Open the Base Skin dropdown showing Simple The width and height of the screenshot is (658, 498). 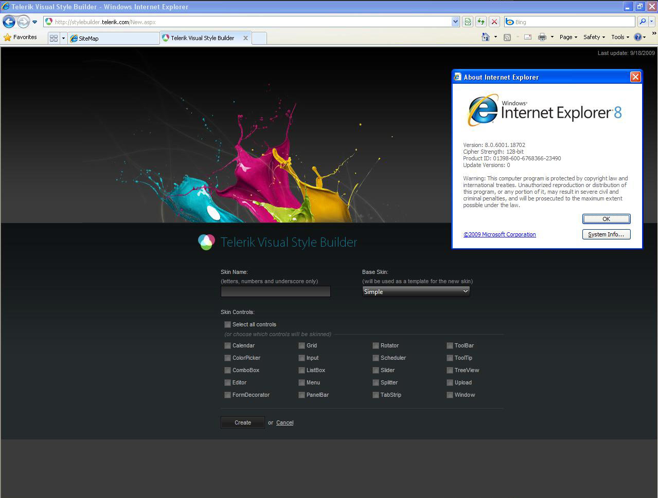[x=416, y=291]
